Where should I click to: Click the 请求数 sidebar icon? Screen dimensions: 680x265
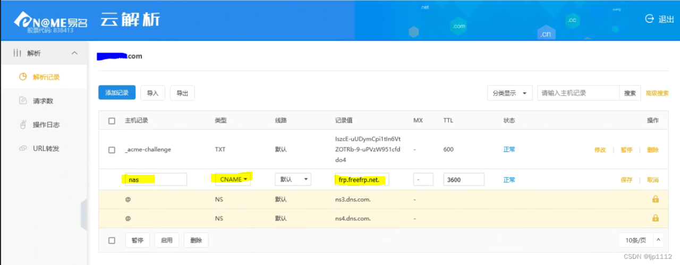(x=23, y=101)
